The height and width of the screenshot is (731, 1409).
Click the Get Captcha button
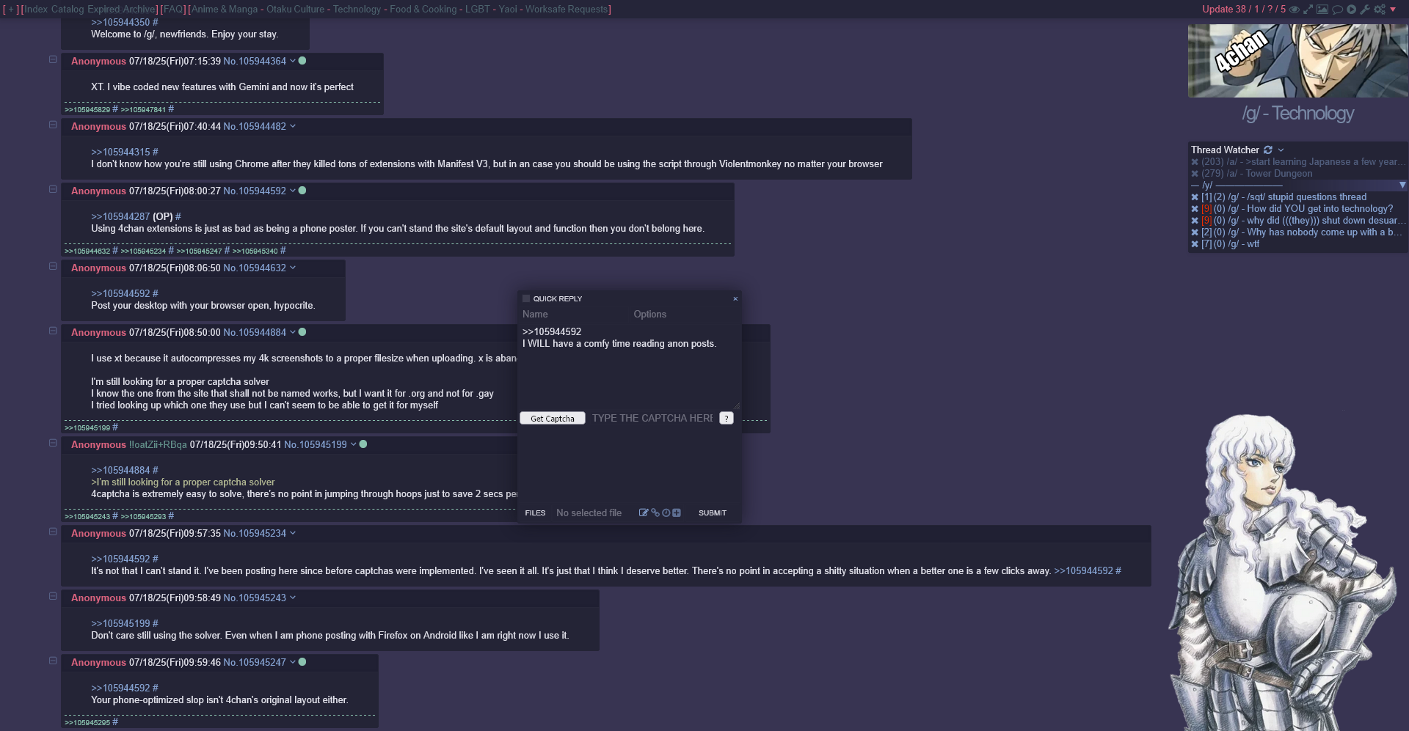point(553,418)
